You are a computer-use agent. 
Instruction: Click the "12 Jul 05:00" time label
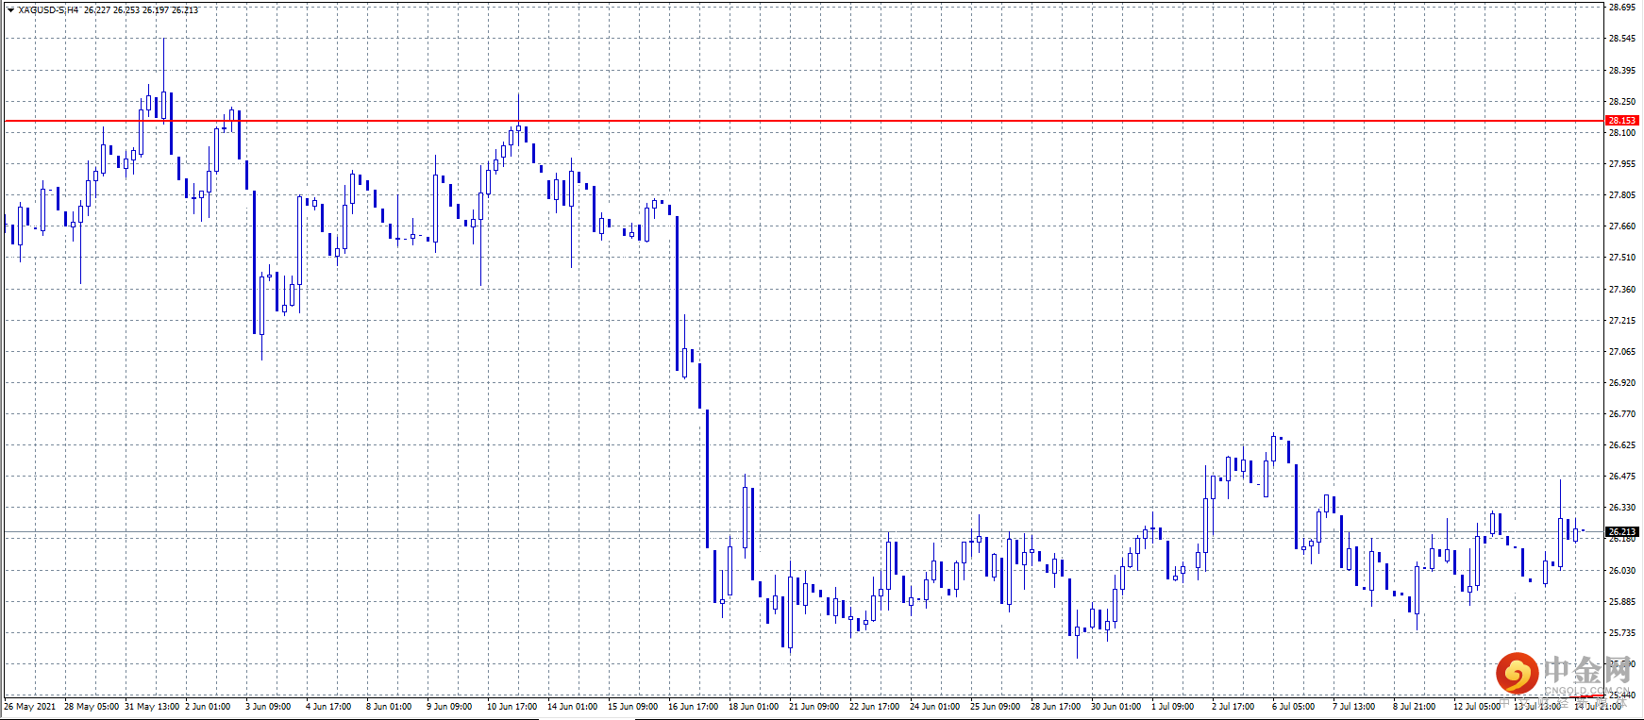[x=1477, y=707]
